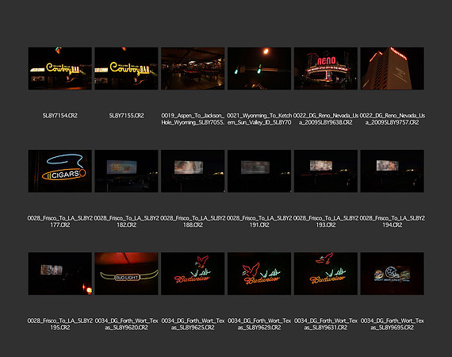452x357 pixels.
Task: Select the Cowboy Bar thumbnail SL8Y7155.CR2
Action: (x=126, y=68)
